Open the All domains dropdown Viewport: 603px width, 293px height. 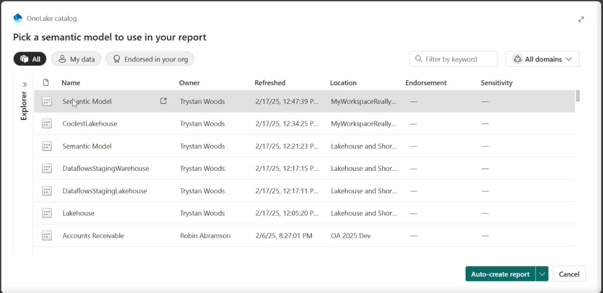542,59
